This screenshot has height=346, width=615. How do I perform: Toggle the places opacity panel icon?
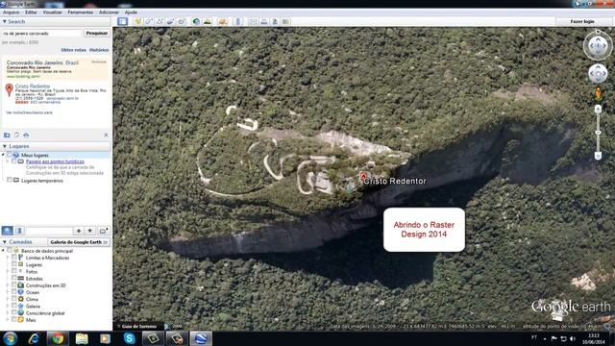click(x=18, y=231)
